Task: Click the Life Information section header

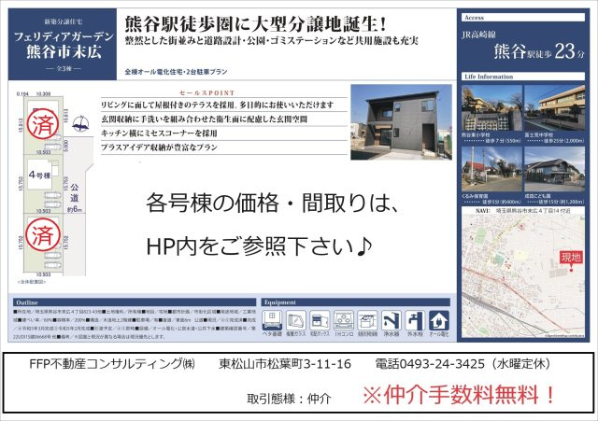Action: (523, 77)
